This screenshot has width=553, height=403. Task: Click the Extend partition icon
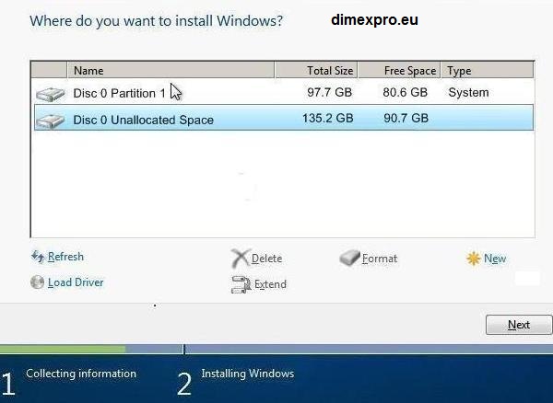click(x=241, y=284)
